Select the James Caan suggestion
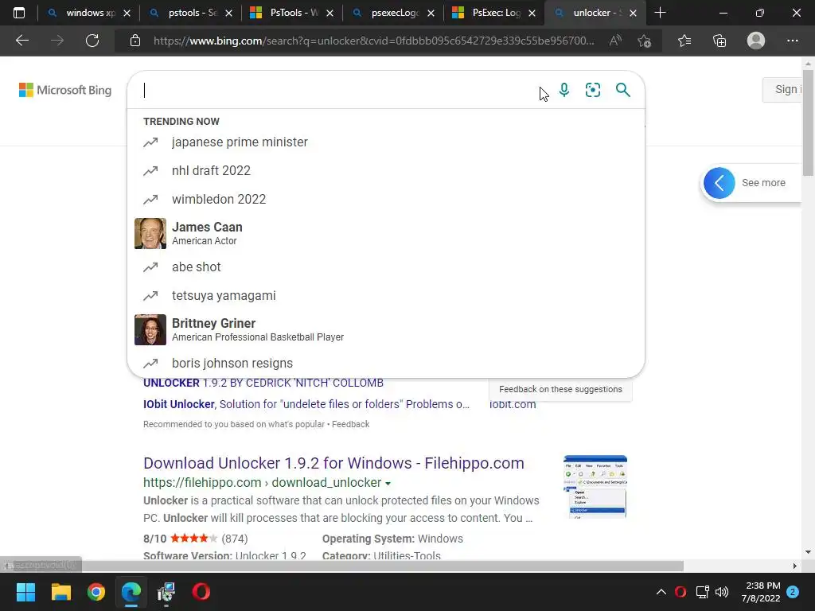Viewport: 815px width, 611px height. (x=386, y=233)
